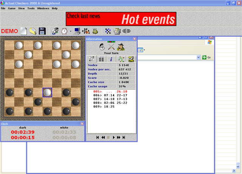Open a saved game via the folder icon

(x=33, y=31)
